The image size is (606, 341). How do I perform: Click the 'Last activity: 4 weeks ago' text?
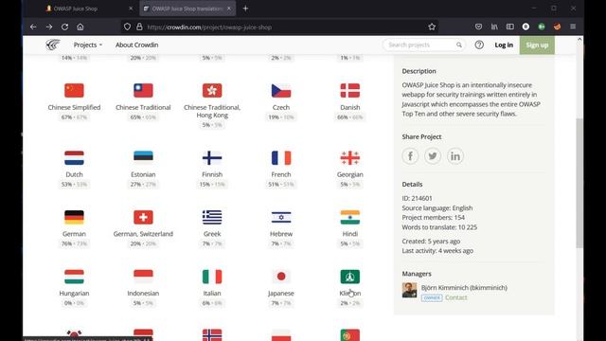(x=437, y=250)
